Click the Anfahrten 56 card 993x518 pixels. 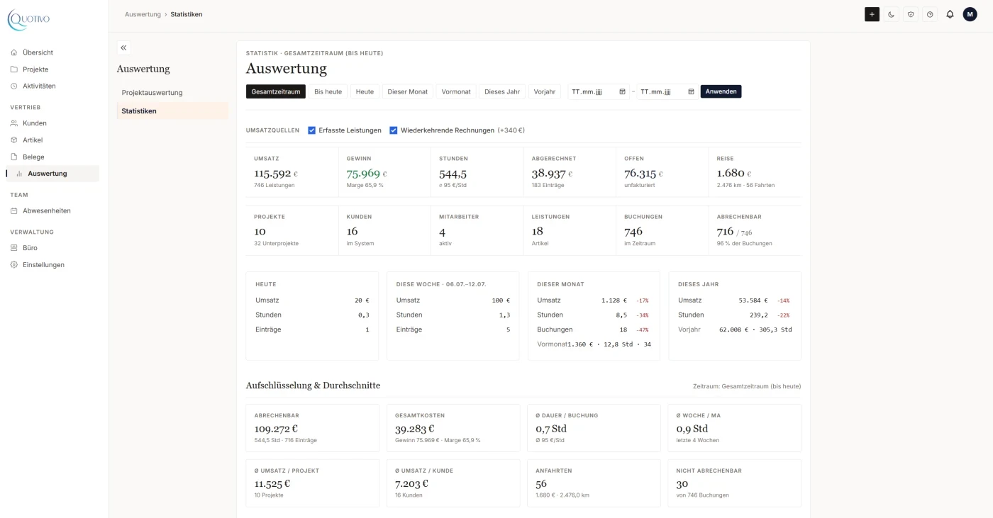pyautogui.click(x=594, y=483)
